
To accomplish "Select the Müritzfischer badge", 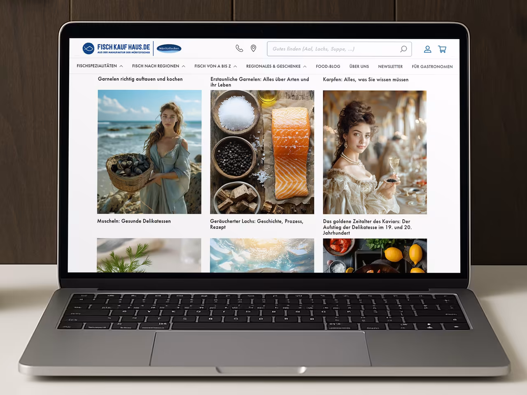I will [169, 49].
